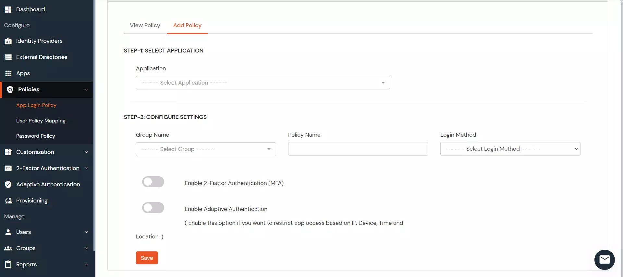
Task: Select the Add Policy tab
Action: click(187, 25)
